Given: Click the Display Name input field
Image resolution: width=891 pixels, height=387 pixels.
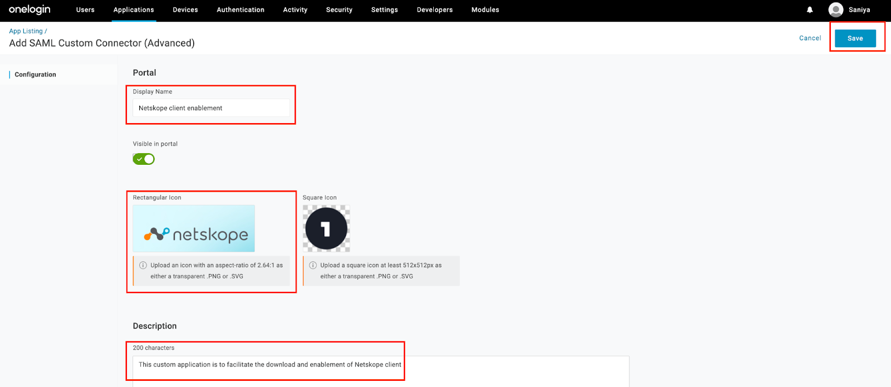Looking at the screenshot, I should (211, 108).
